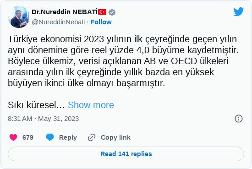The height and width of the screenshot is (169, 252).
Task: Click the Twitter bird logo
Action: click(239, 11)
